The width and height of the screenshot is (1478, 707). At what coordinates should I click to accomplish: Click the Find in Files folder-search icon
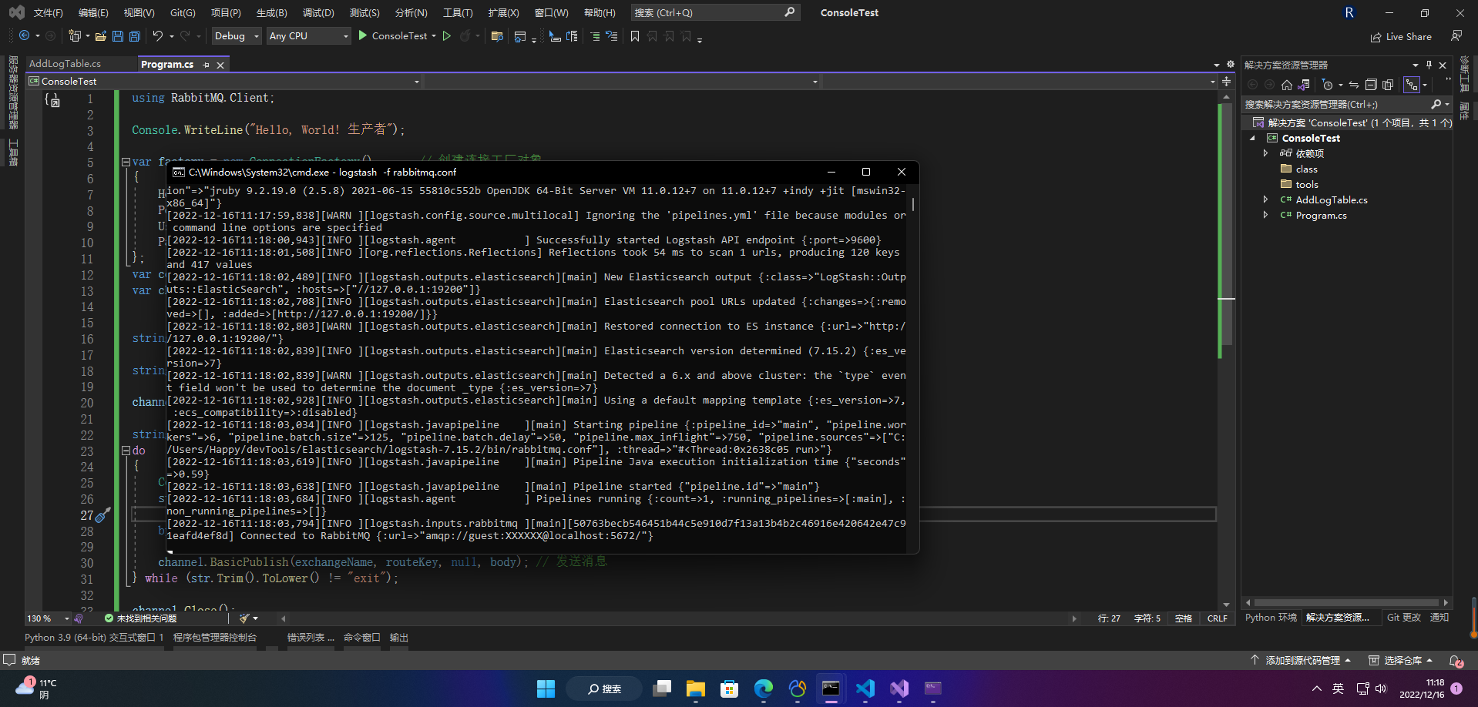coord(497,35)
